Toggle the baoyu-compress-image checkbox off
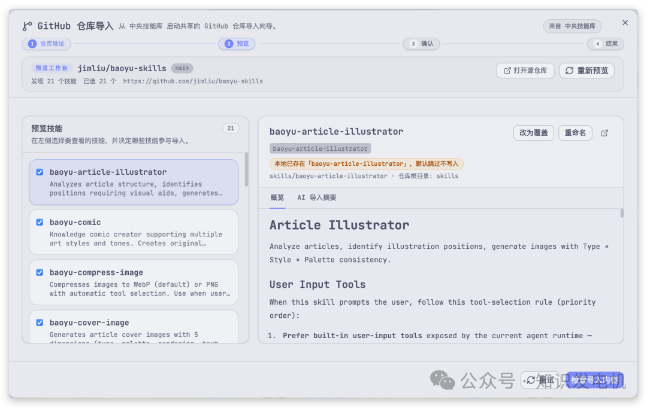This screenshot has width=647, height=407. (40, 272)
